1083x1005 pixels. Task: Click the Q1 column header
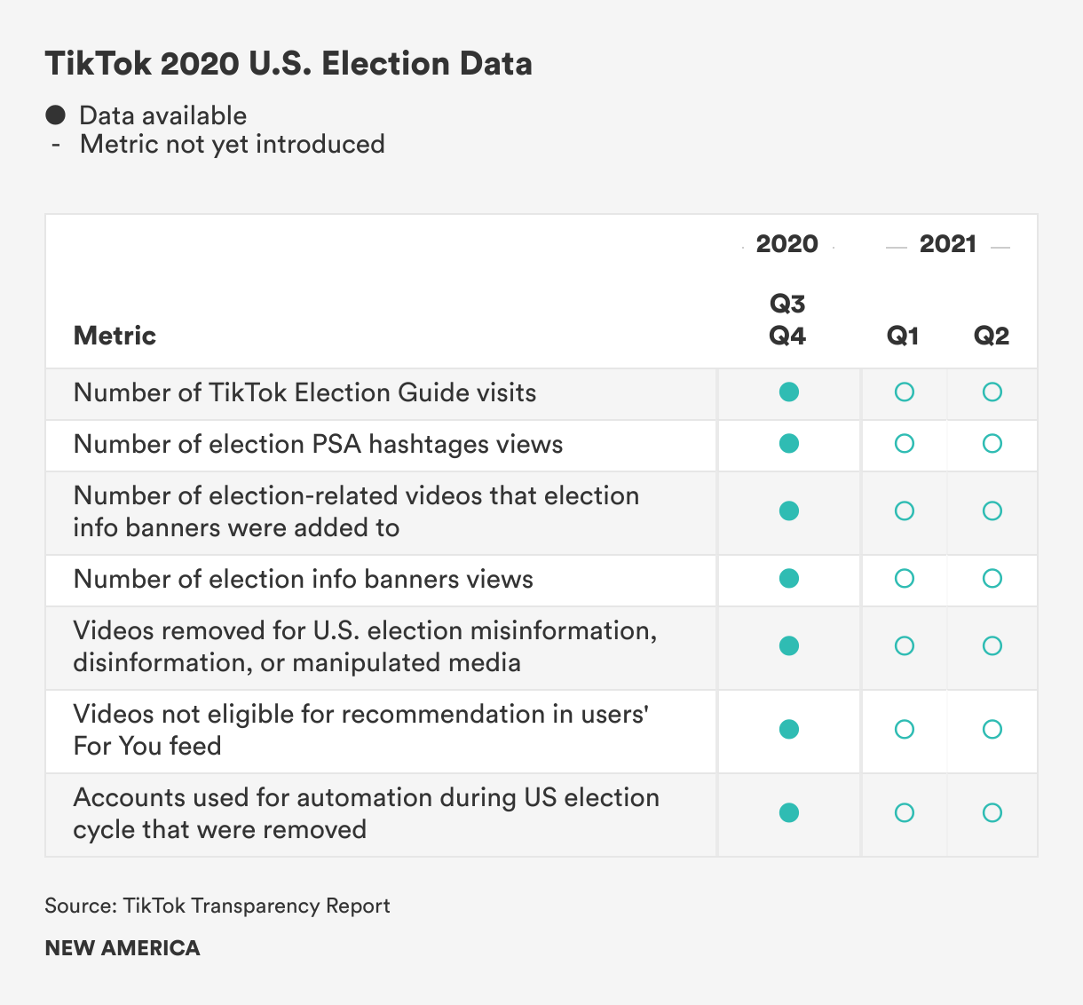pyautogui.click(x=903, y=336)
